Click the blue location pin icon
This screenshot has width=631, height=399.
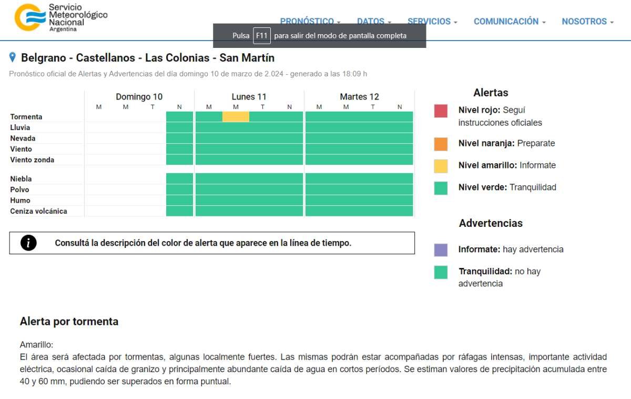tap(13, 57)
